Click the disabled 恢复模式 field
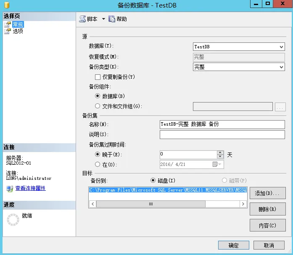This screenshot has height=255, width=293. tap(239, 57)
